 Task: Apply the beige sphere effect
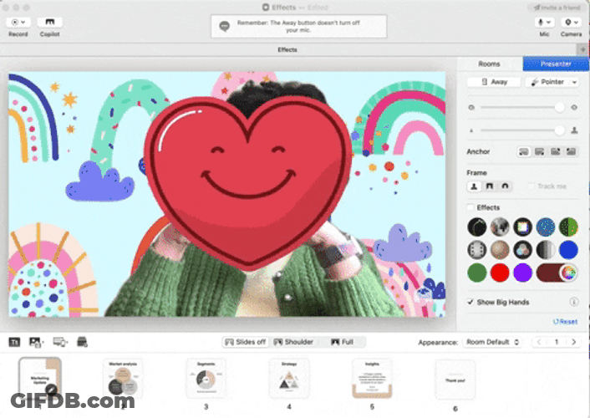[500, 250]
